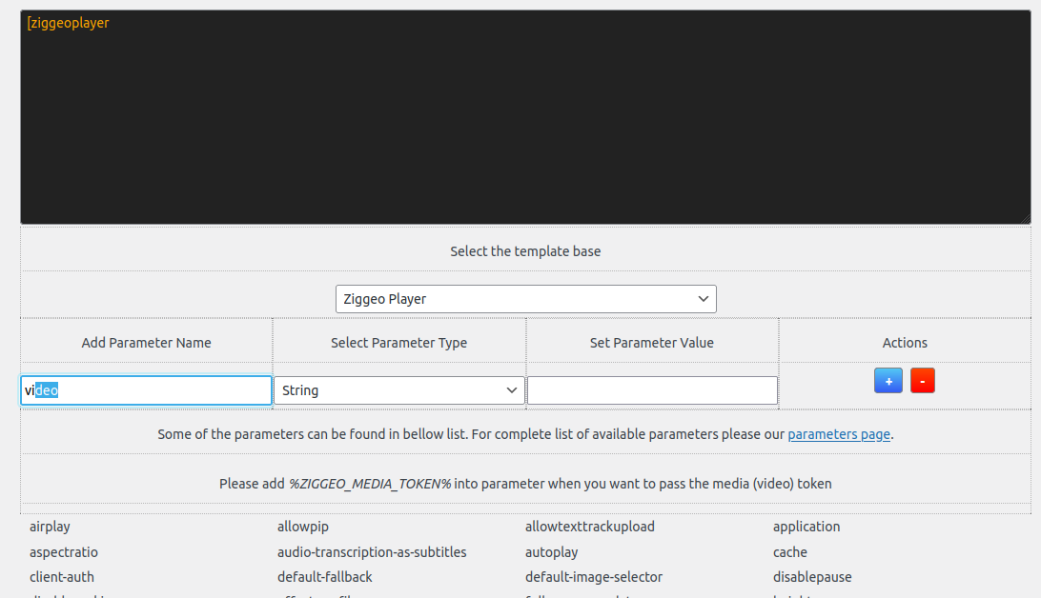The height and width of the screenshot is (598, 1041).
Task: Select the airplay parameter from the list
Action: pyautogui.click(x=50, y=527)
